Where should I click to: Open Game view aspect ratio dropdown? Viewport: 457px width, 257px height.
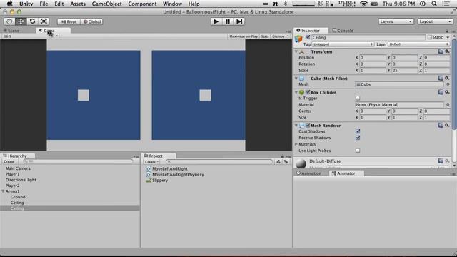click(30, 36)
